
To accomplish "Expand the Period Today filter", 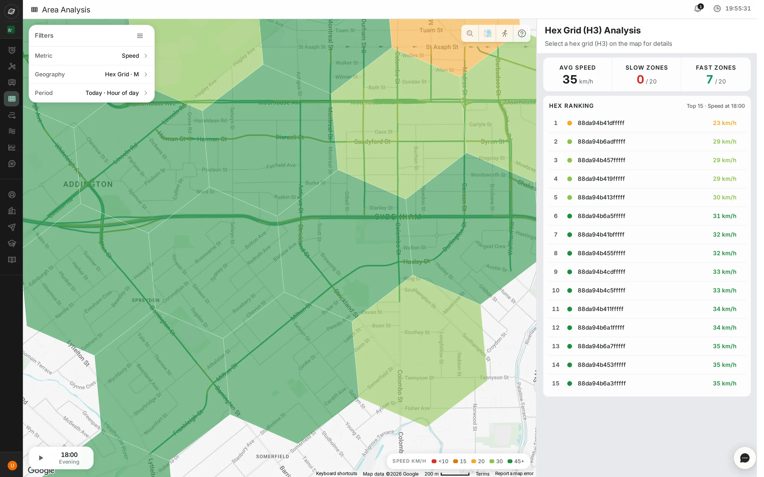I will (x=92, y=93).
